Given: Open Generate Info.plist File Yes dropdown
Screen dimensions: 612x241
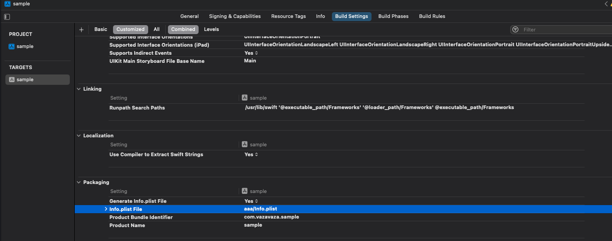Looking at the screenshot, I should [251, 201].
